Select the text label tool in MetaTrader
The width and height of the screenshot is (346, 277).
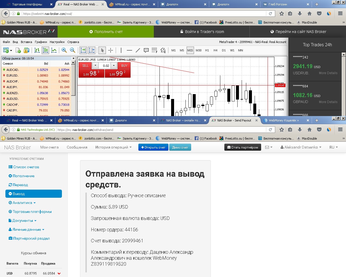coord(146,50)
